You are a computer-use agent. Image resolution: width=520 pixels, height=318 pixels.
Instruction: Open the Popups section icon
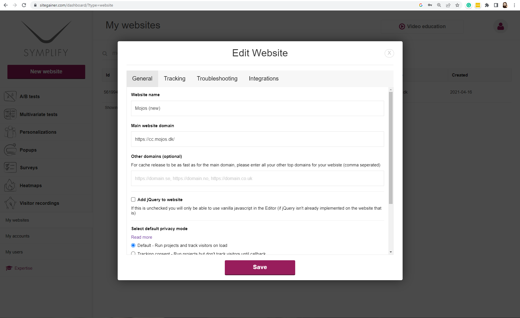coord(10,150)
